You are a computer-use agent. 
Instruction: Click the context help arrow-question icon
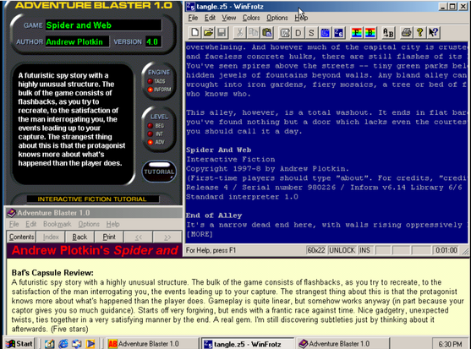pos(433,32)
